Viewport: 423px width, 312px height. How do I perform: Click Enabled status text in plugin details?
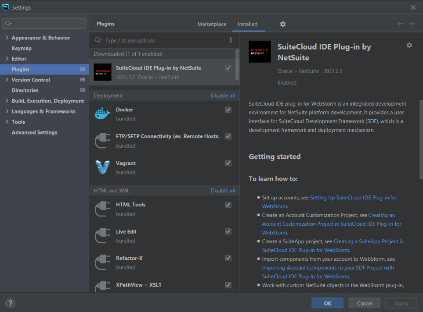click(x=287, y=83)
